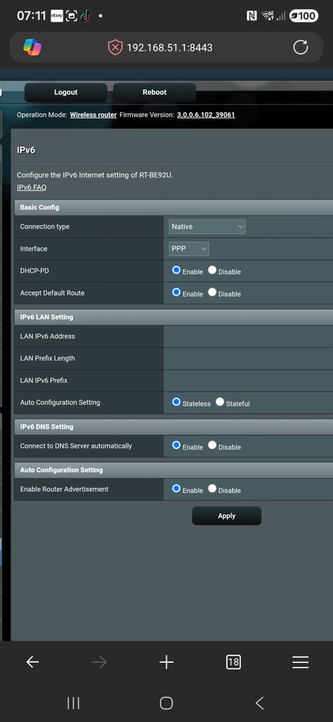Select Stateful auto configuration
The image size is (333, 722).
[220, 402]
